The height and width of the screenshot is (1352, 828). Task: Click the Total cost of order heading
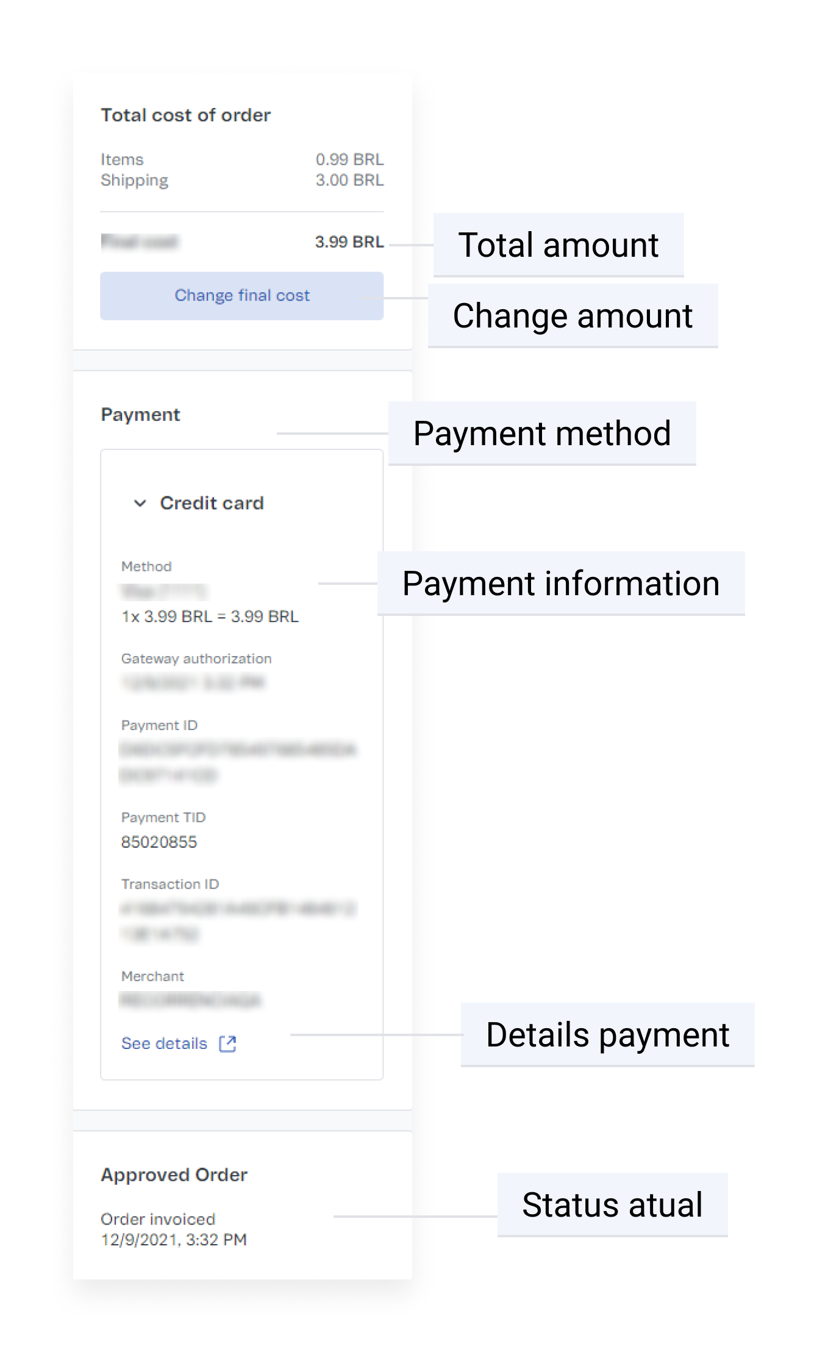pos(185,115)
